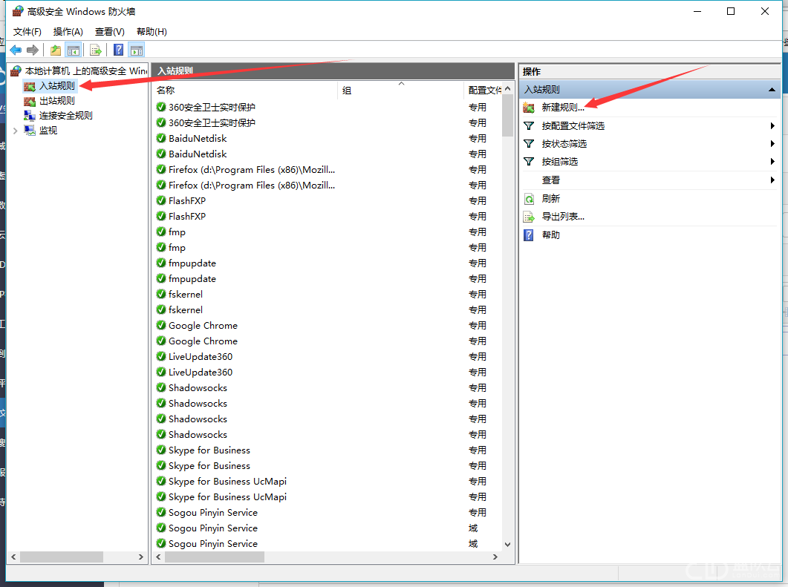788x587 pixels.
Task: Toggle the console tree toolbar icon
Action: pos(74,50)
